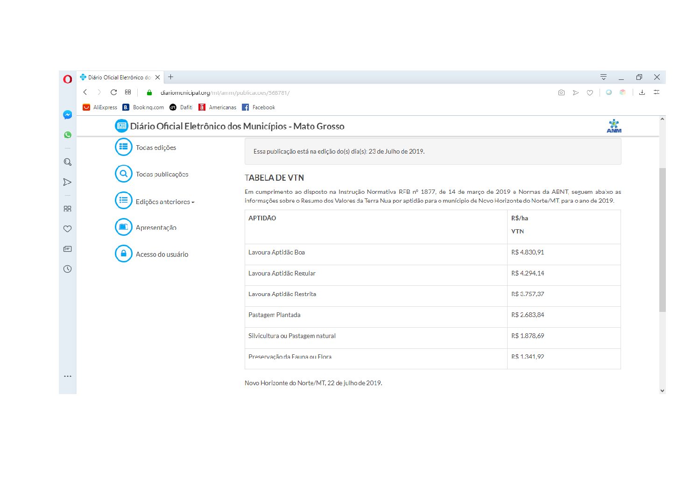Take a snapshot with the camera icon

[x=561, y=92]
